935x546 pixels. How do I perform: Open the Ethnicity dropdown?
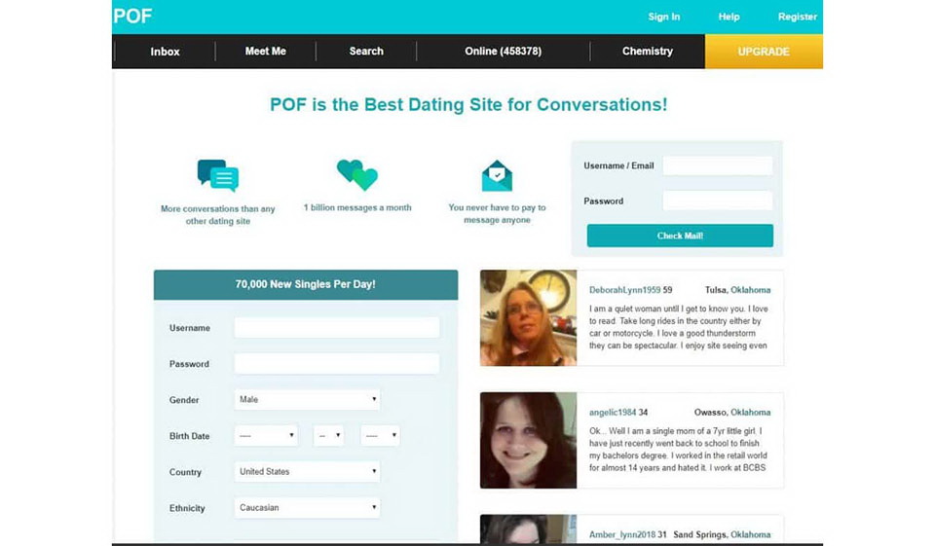pyautogui.click(x=307, y=507)
